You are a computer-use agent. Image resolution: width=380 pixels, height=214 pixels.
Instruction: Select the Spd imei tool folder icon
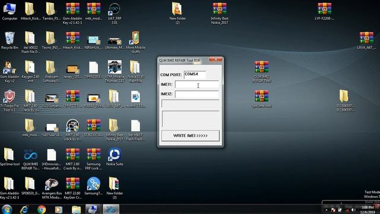pos(9,157)
